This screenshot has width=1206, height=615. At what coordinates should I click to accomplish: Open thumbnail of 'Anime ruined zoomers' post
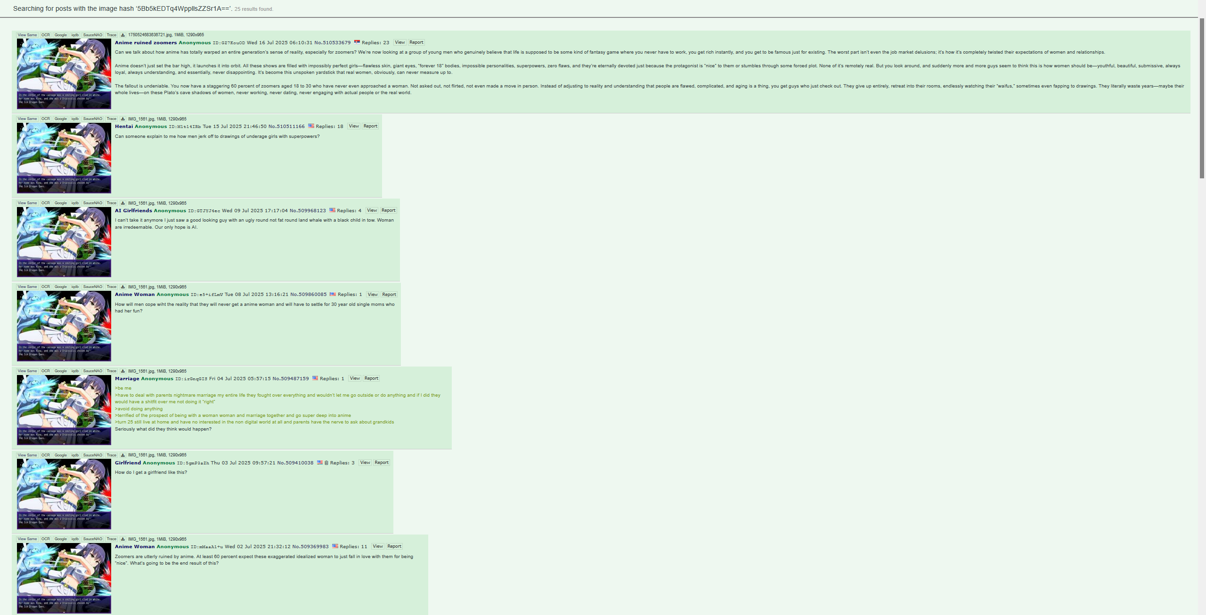64,74
